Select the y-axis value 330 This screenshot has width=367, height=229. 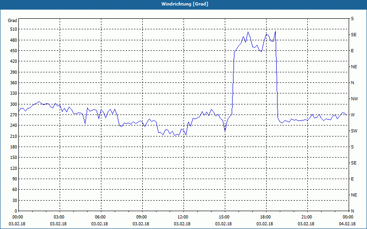(x=14, y=93)
